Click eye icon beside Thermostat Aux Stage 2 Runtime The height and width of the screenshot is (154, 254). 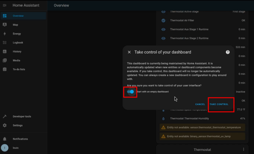click(x=163, y=38)
